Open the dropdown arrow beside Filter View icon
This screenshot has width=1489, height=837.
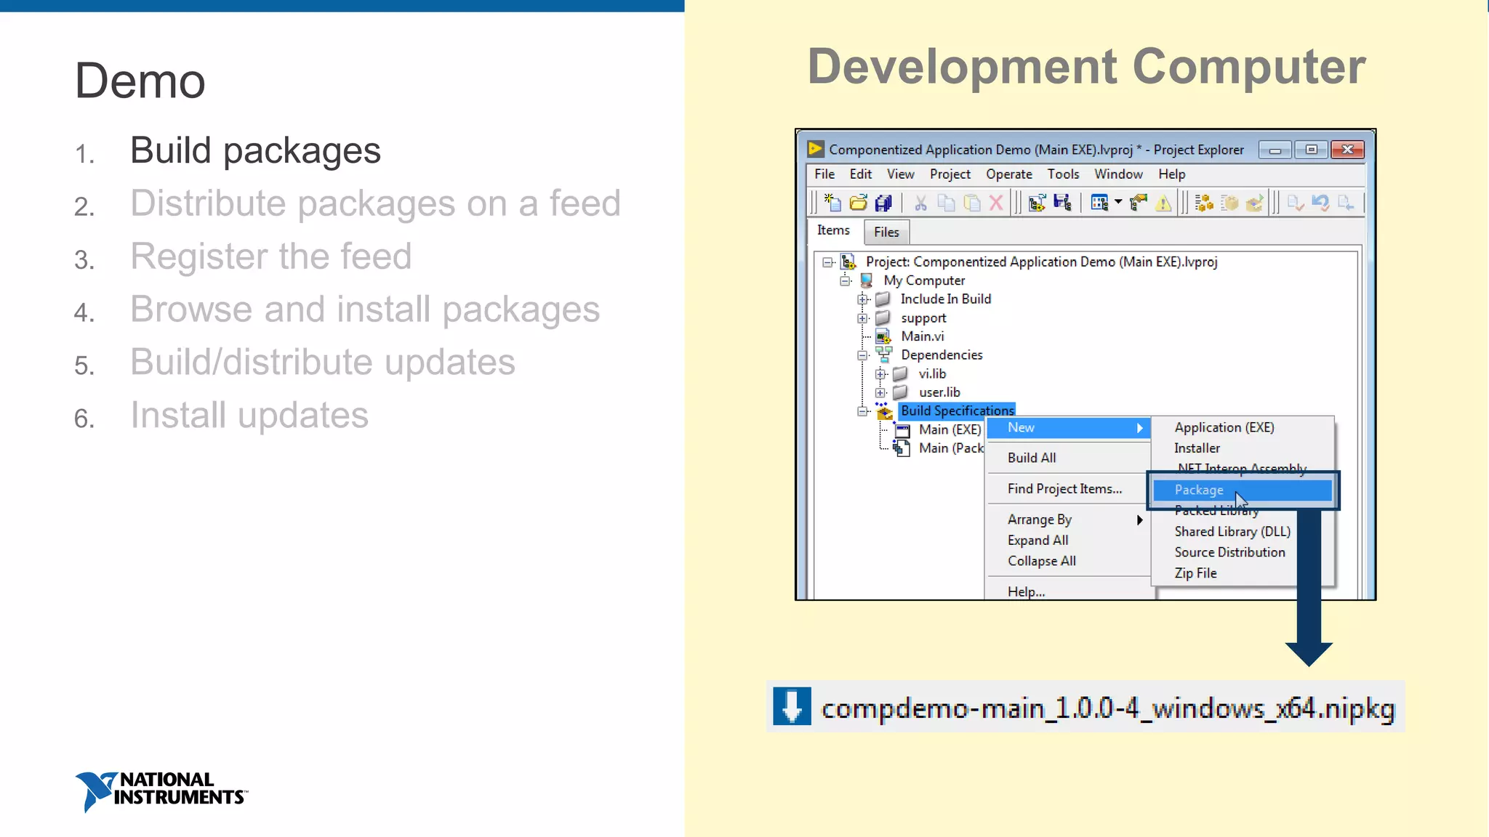click(x=1118, y=202)
